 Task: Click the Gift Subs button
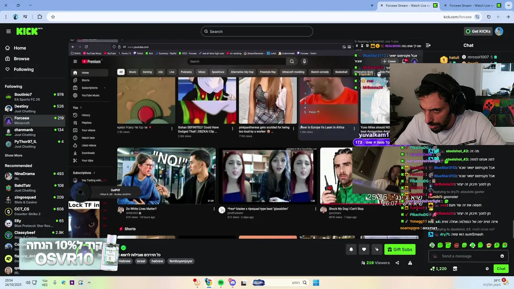[x=400, y=250]
